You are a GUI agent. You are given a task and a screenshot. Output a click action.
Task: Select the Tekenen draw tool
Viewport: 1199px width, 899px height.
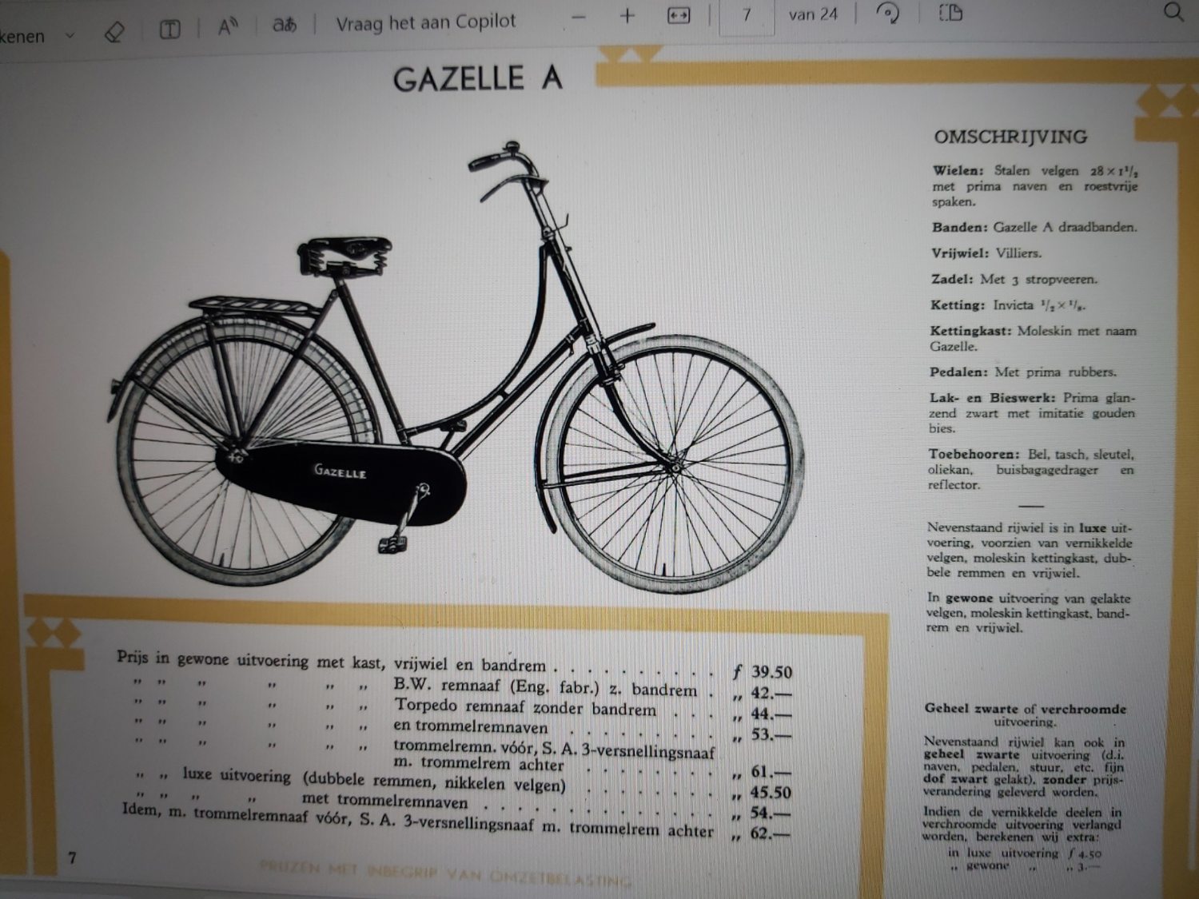coord(22,37)
